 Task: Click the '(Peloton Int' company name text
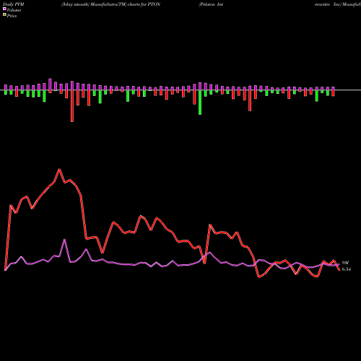(x=211, y=4)
